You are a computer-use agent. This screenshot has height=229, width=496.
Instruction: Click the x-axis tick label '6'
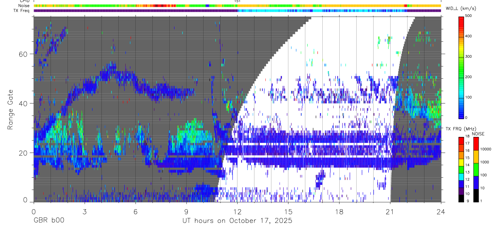point(135,212)
